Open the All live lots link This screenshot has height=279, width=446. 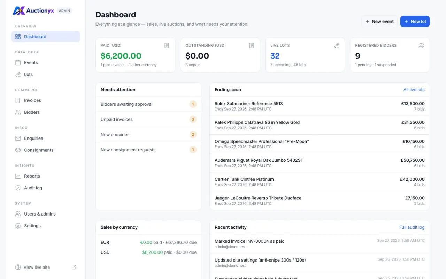click(414, 90)
